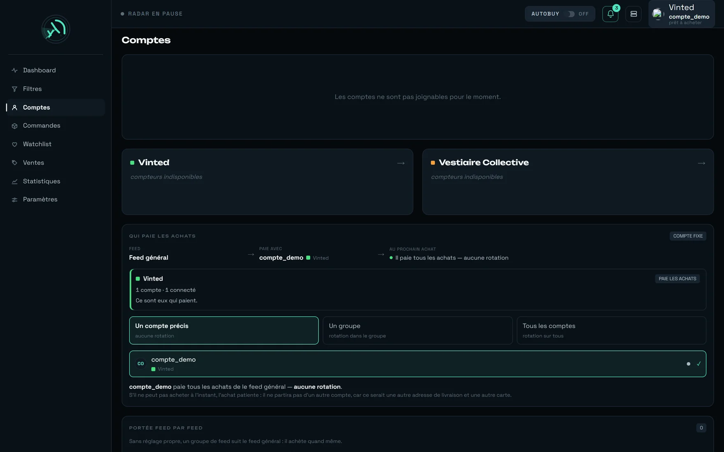The image size is (724, 452).
Task: Click the Vestiaire Collective card title
Action: [x=484, y=162]
